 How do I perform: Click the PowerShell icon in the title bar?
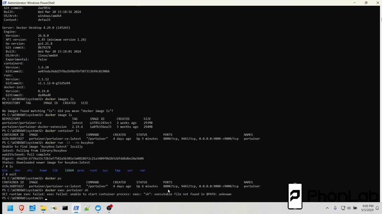click(x=4, y=3)
